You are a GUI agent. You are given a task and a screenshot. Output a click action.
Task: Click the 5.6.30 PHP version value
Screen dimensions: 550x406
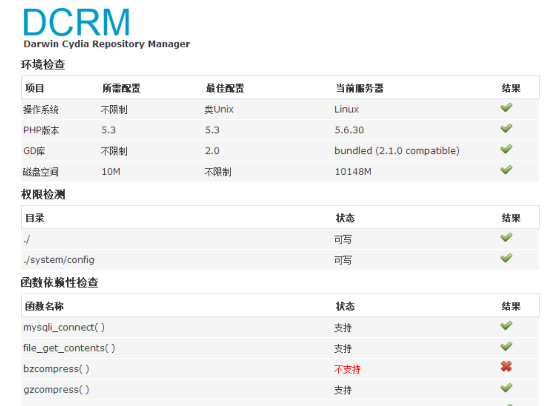pyautogui.click(x=349, y=130)
